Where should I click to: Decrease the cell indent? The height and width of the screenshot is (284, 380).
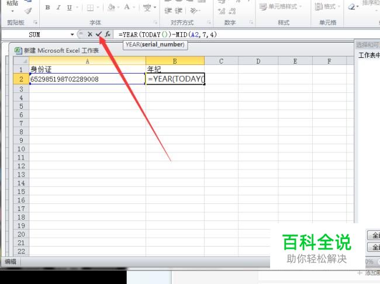(x=168, y=11)
